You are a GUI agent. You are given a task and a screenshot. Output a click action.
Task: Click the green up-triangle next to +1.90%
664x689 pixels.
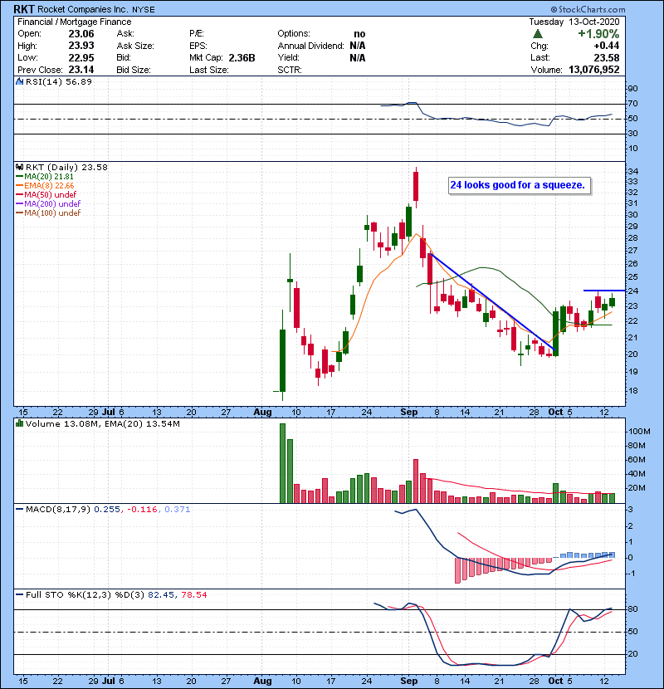coord(538,33)
